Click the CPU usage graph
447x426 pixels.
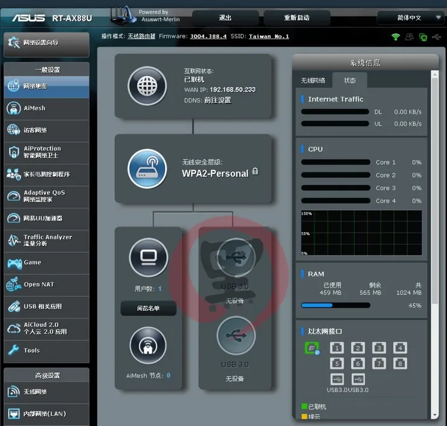(361, 233)
